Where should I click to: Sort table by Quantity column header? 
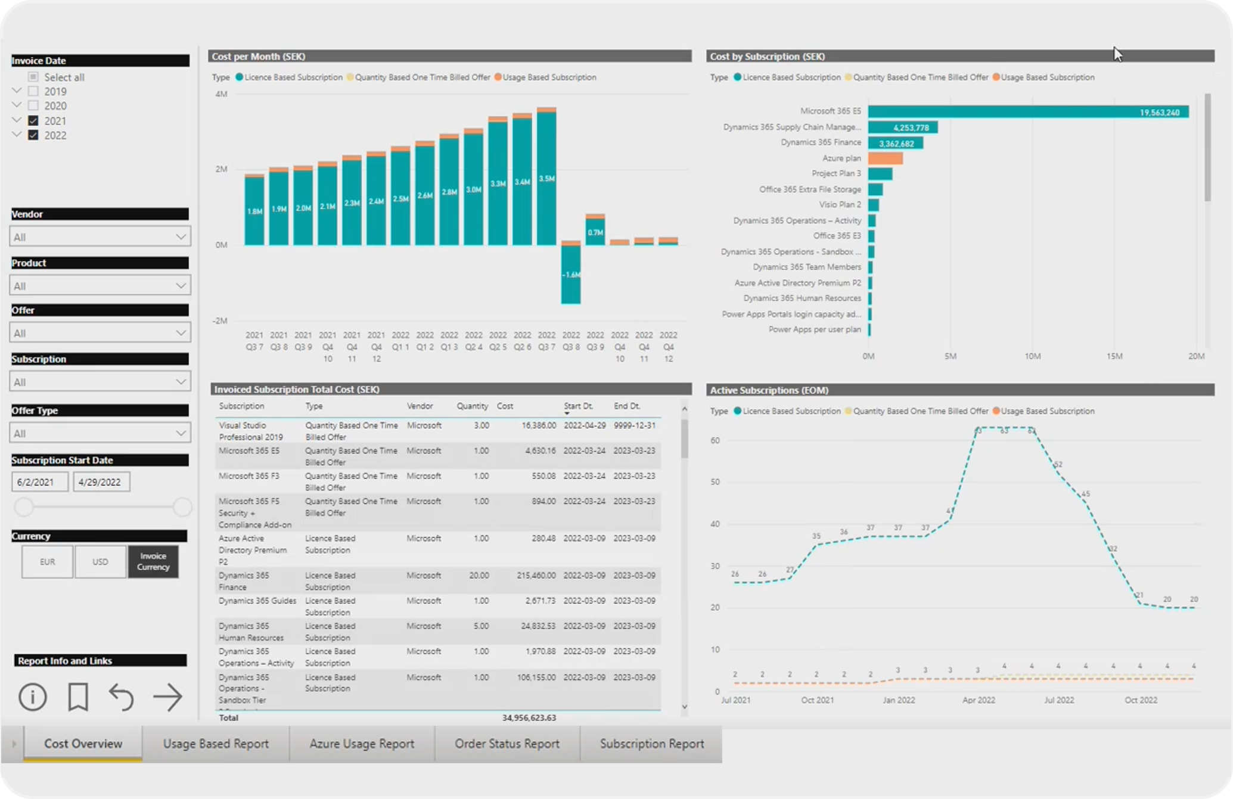(x=472, y=406)
